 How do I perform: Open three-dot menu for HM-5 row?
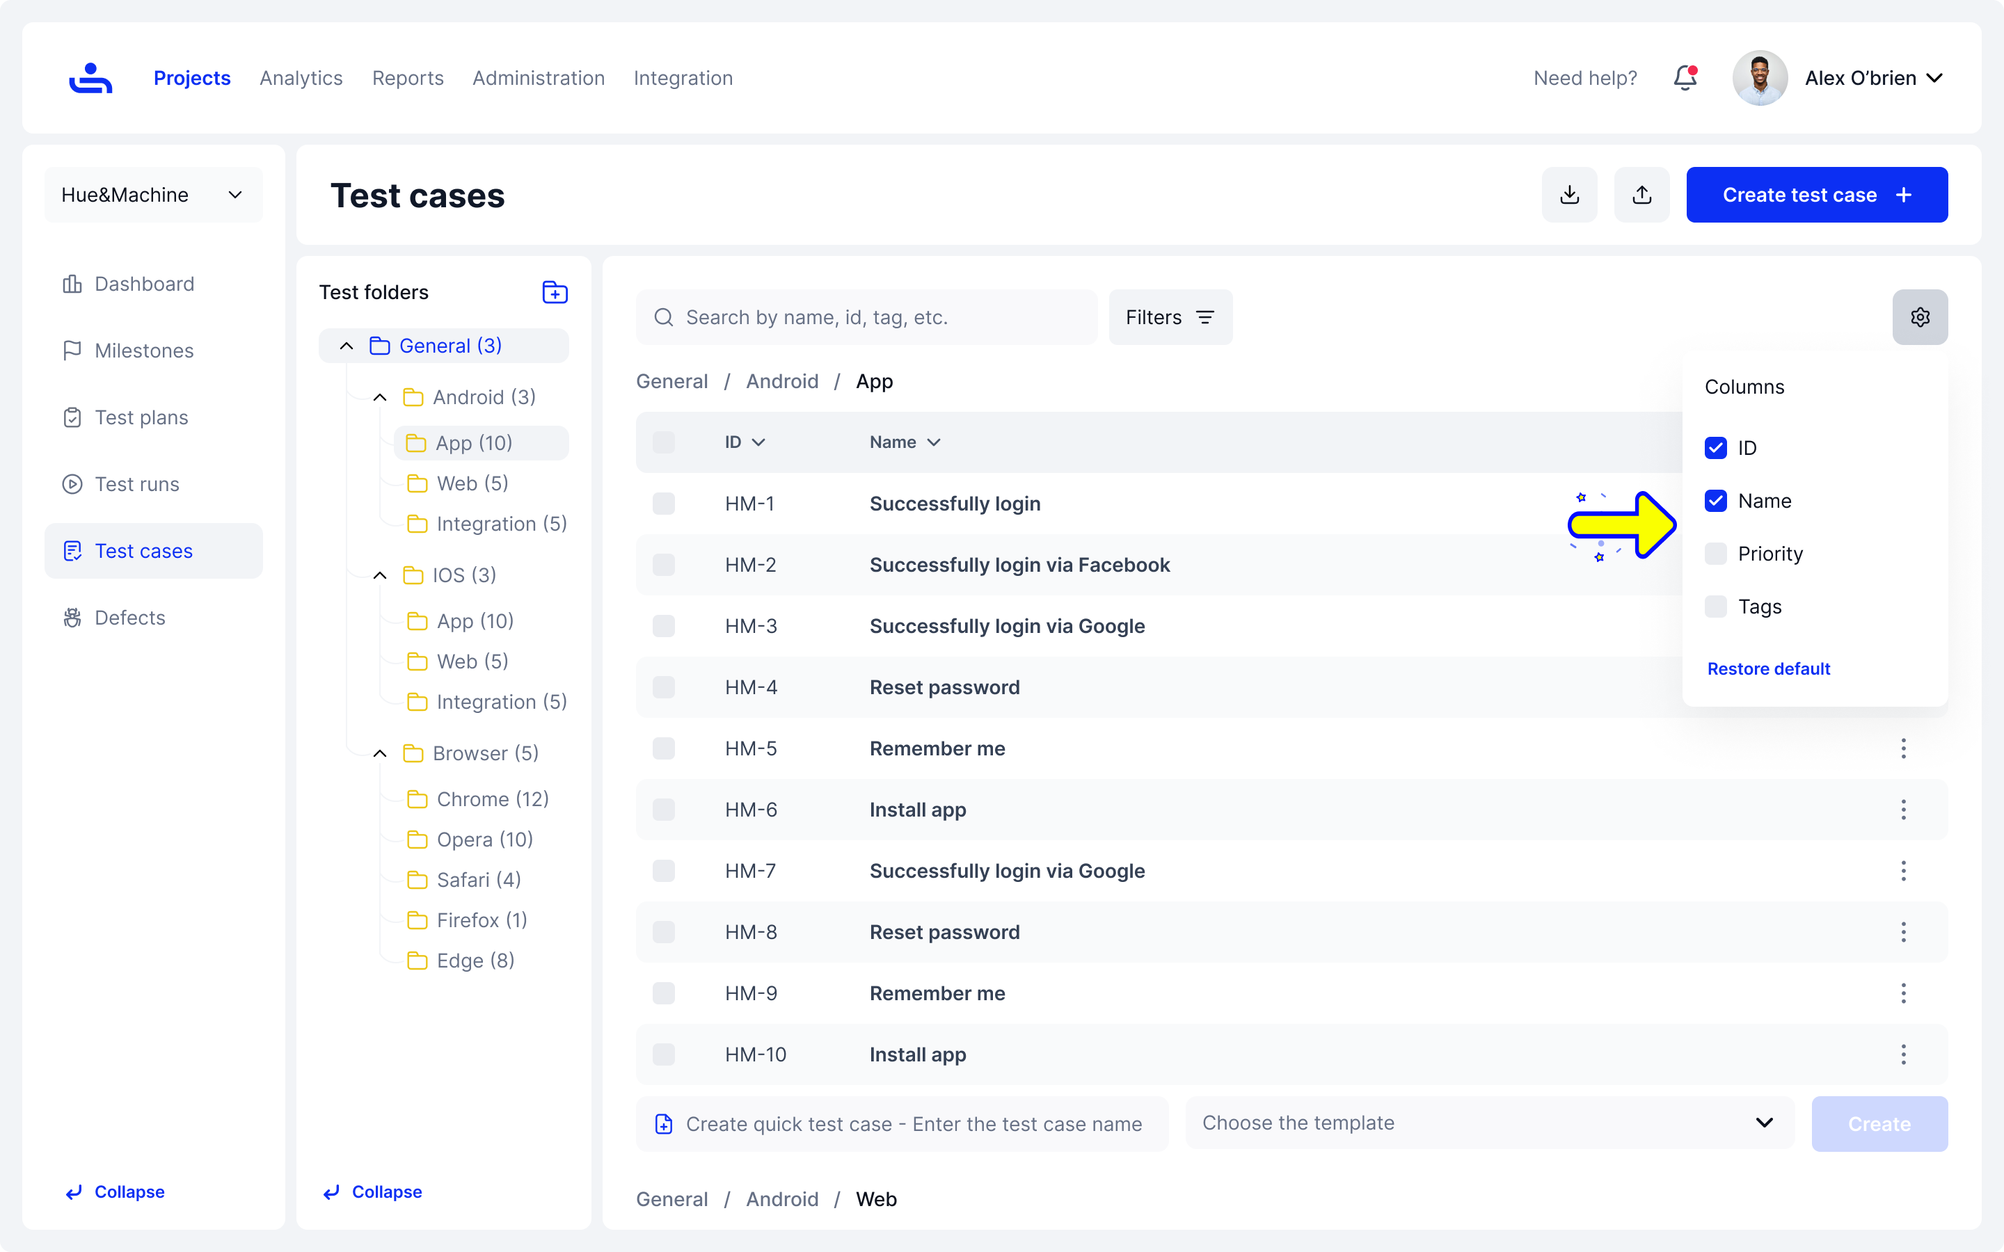1903,748
